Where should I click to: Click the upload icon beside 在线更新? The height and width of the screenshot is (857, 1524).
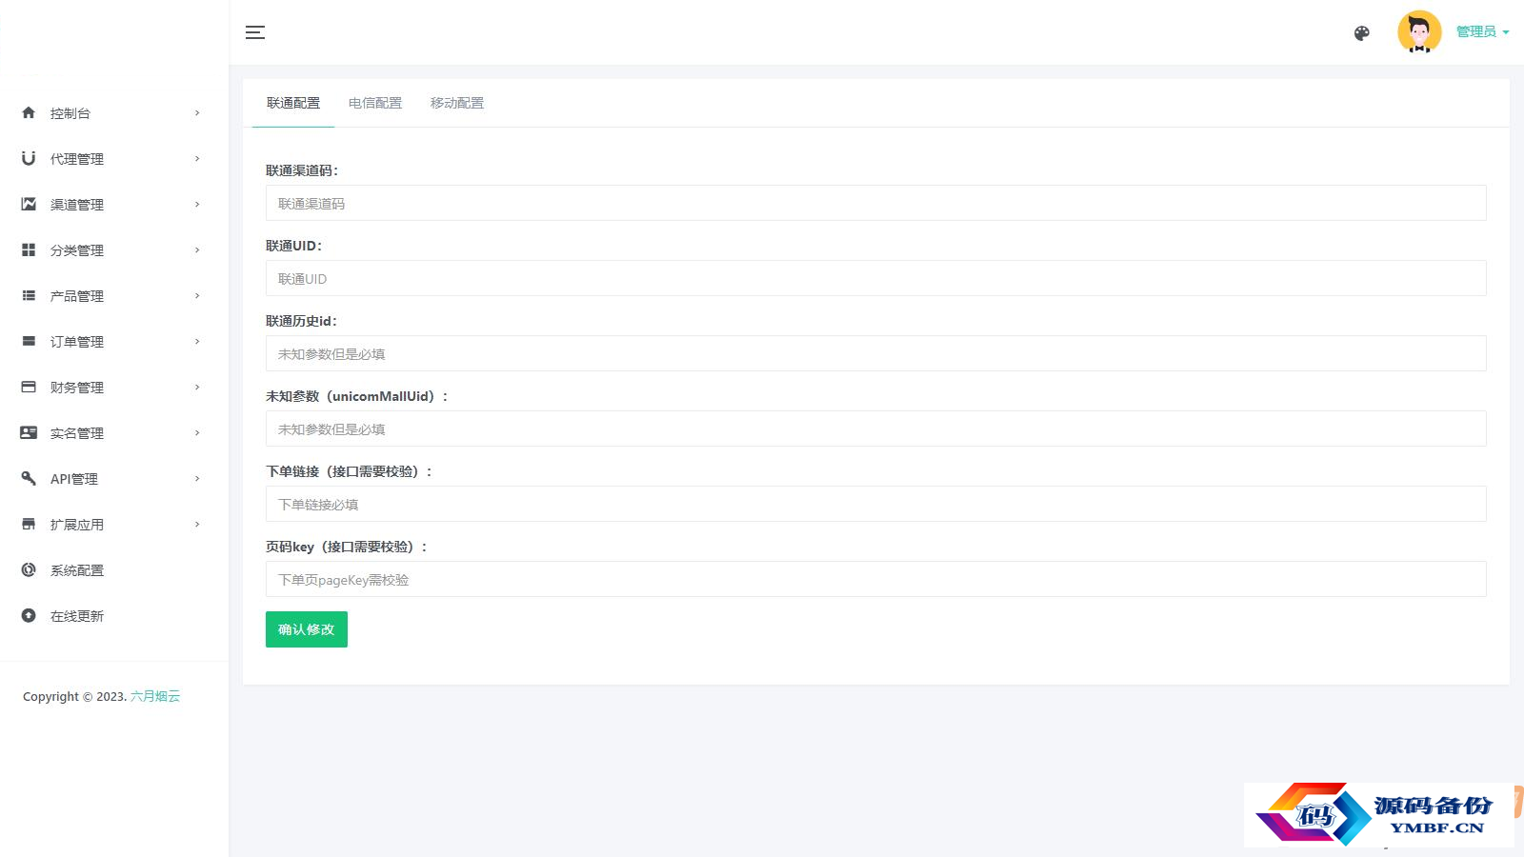click(x=29, y=615)
